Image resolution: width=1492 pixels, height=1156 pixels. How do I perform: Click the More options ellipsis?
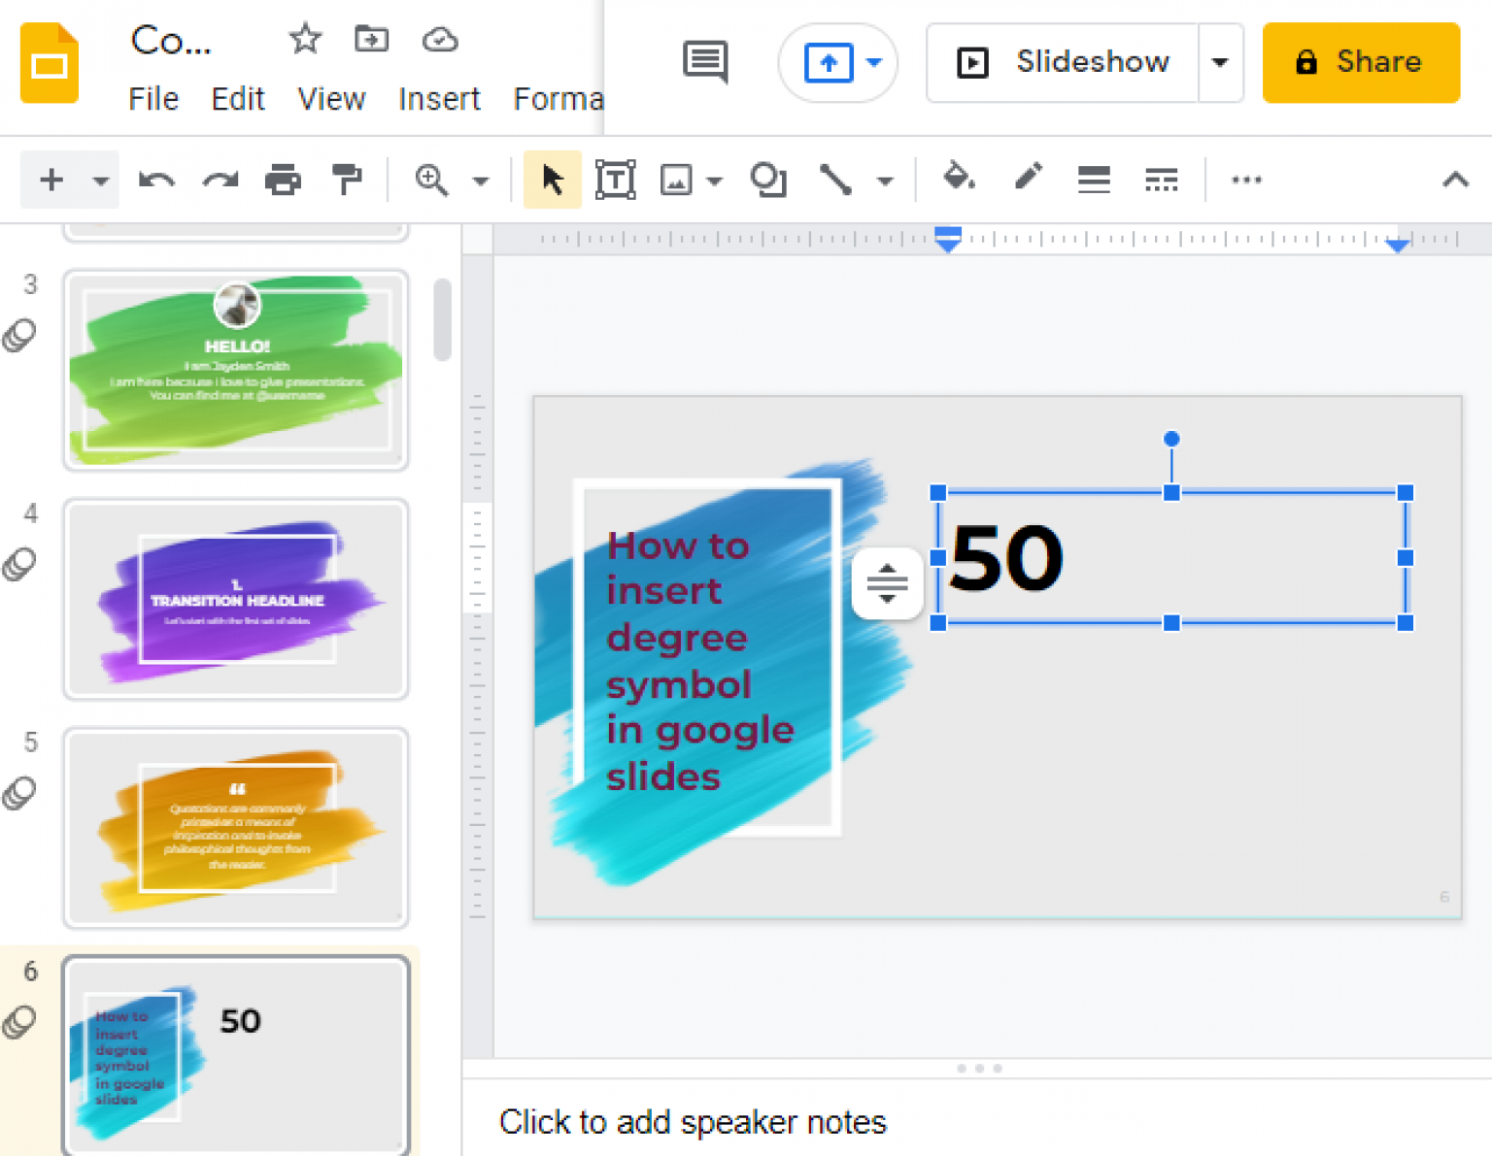pyautogui.click(x=1246, y=180)
